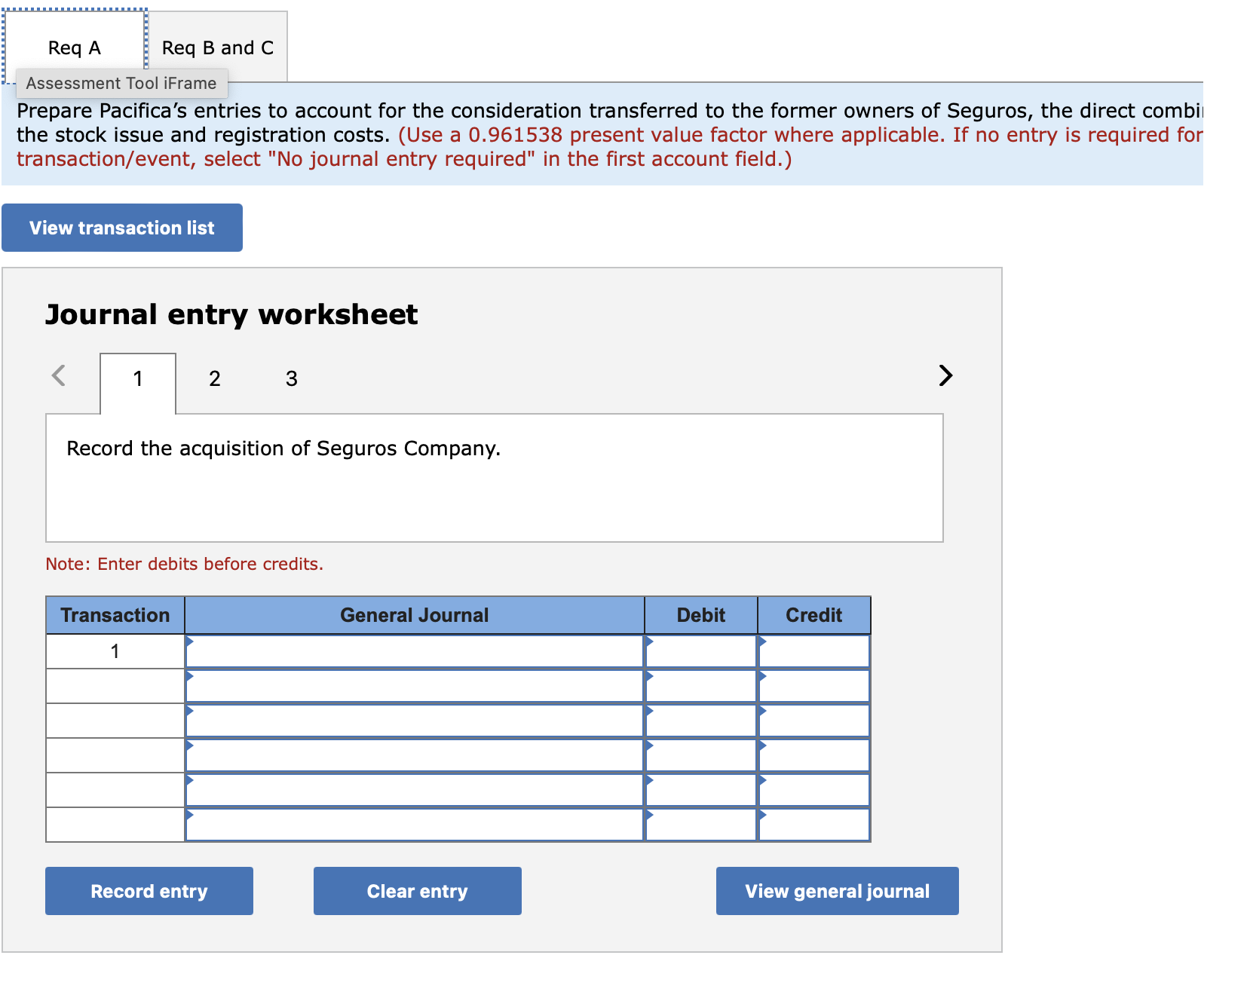Screen dimensions: 1247x998
Task: Select the journal entry tab labeled 1
Action: coord(137,378)
